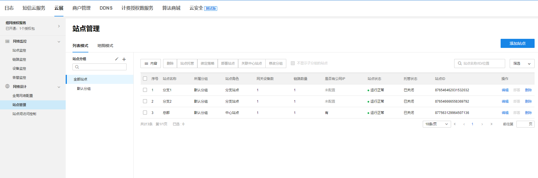Viewport: 538px width, 178px height.
Task: Select 全部站点 group
Action: (x=100, y=79)
